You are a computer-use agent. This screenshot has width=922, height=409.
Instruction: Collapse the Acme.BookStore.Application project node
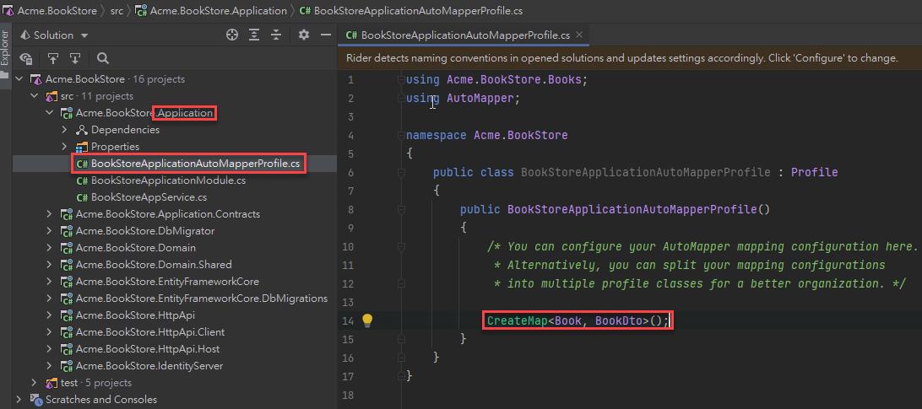pyautogui.click(x=50, y=113)
